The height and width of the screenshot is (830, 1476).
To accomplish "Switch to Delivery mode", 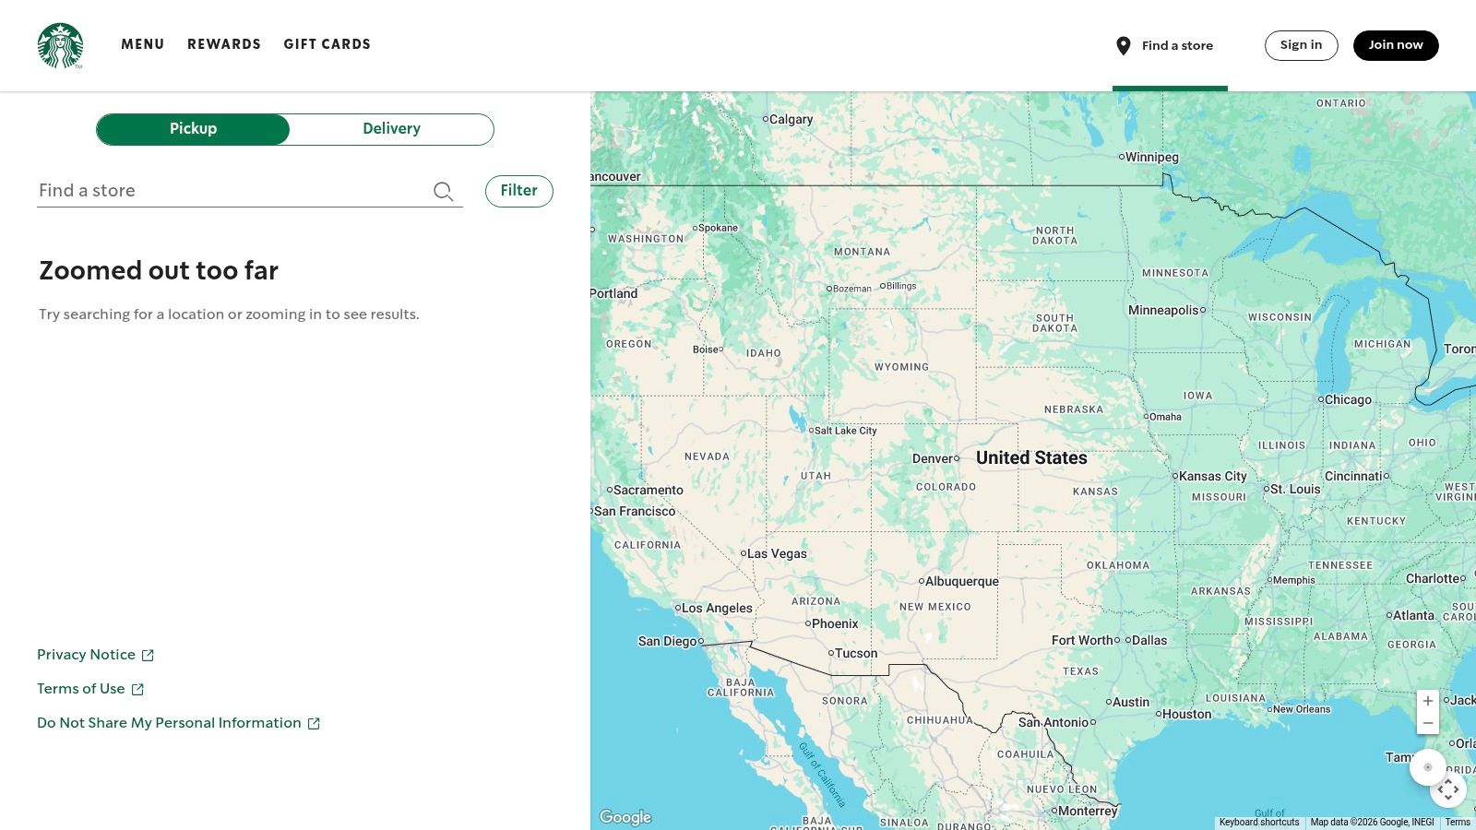I will pyautogui.click(x=391, y=129).
